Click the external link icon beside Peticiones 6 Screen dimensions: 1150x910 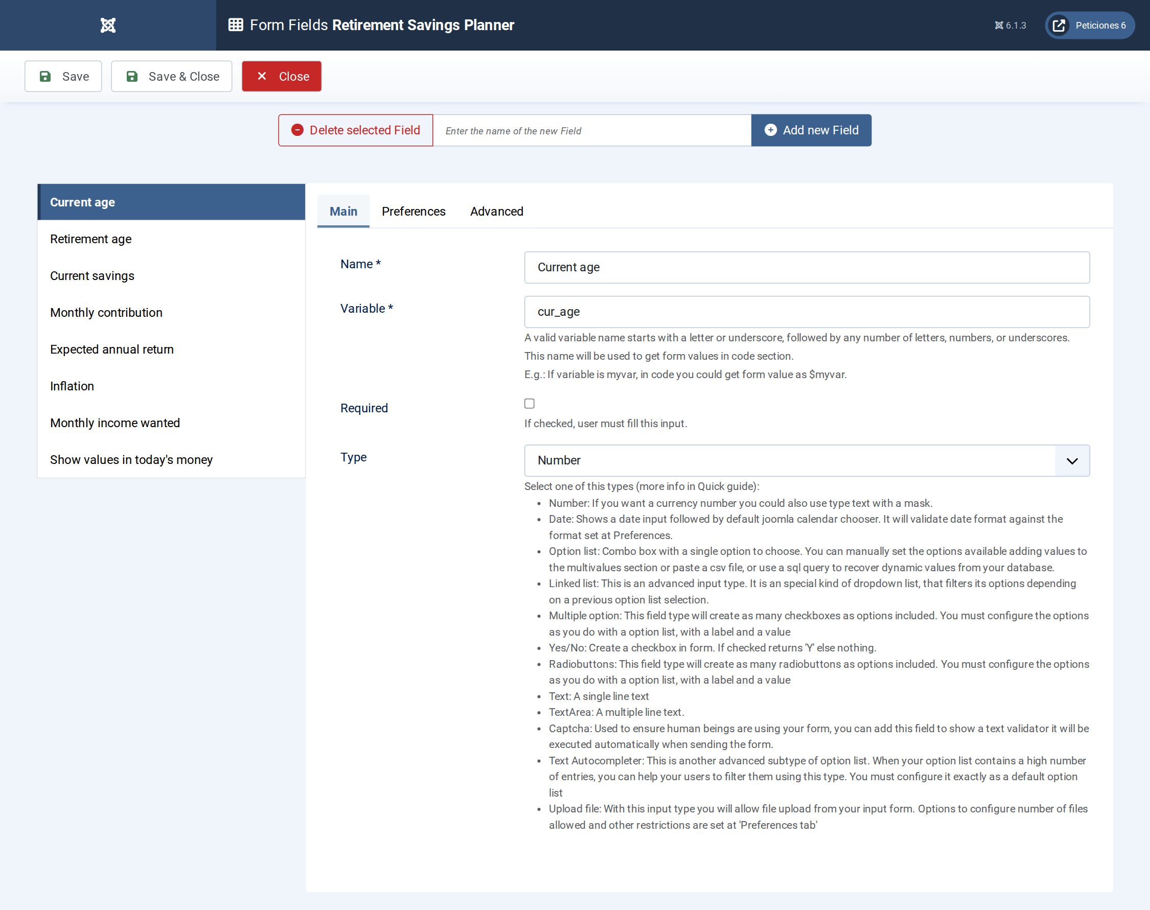[1059, 25]
